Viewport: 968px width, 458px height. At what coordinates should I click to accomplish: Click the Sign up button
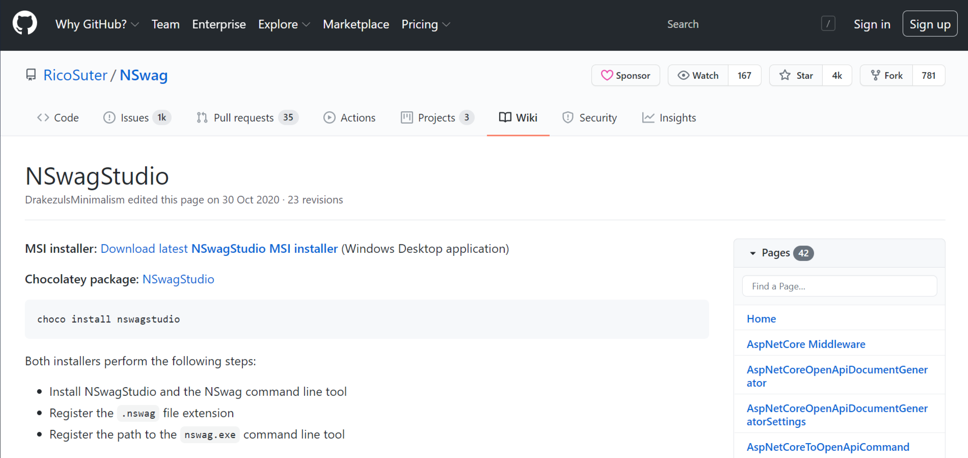[930, 24]
